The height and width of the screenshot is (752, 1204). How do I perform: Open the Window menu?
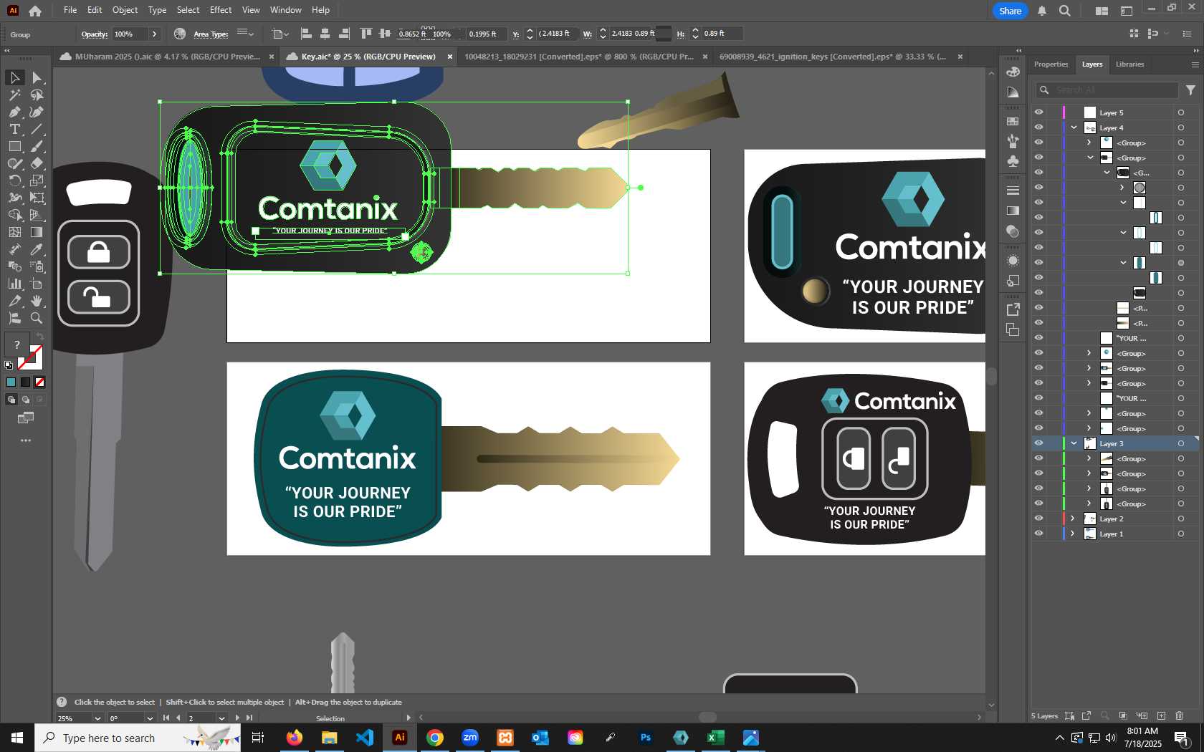point(285,10)
